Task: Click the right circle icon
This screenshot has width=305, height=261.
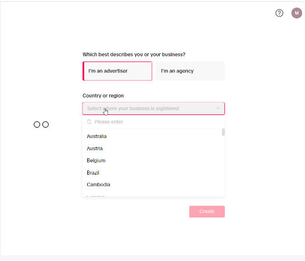Action: click(x=45, y=125)
